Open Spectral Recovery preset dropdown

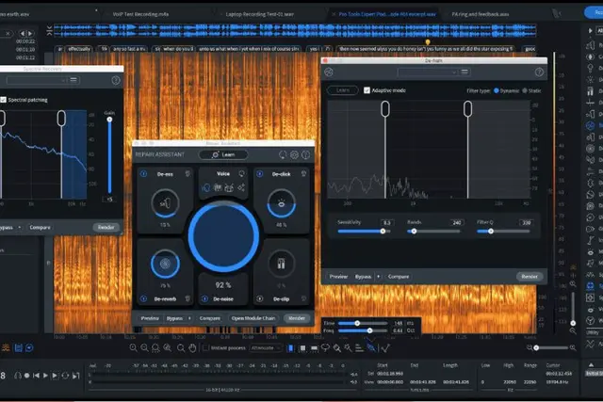tap(37, 80)
